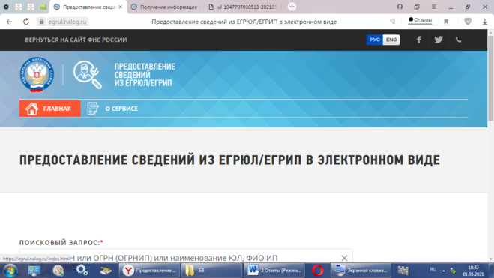Switch to Yandex browser taskbar button
The height and width of the screenshot is (278, 494).
[150, 271]
